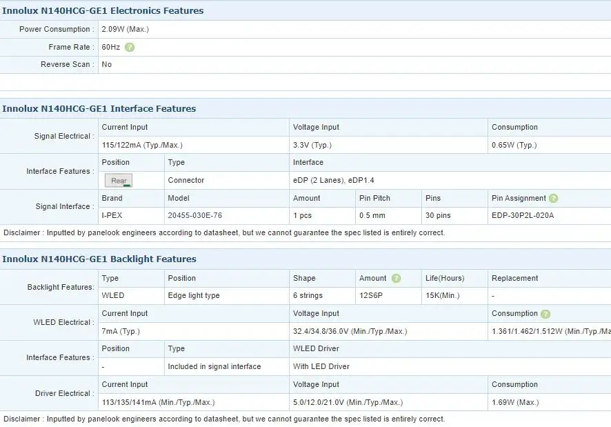This screenshot has width=611, height=427.
Task: Click the eDP (2 Lanes), eDP1.4 interface value
Action: [334, 180]
